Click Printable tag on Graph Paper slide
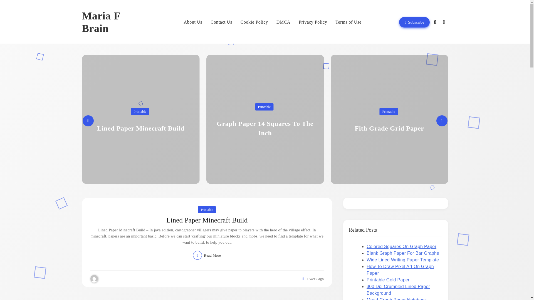The image size is (534, 300). tap(264, 107)
